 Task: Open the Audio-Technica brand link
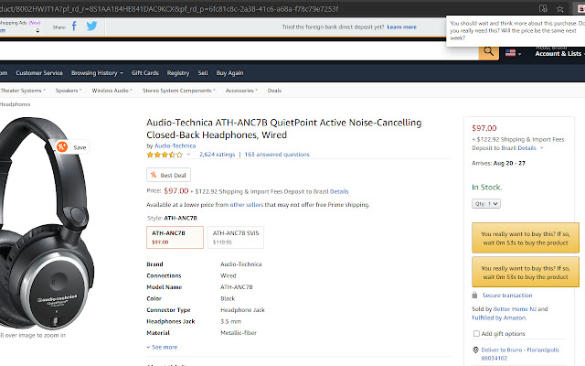pos(175,145)
